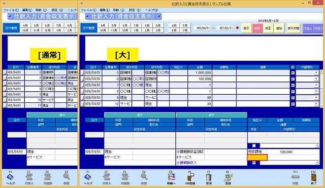
Task: Expand lower 内部取引 dropdown beside checked box
Action: [x=317, y=163]
